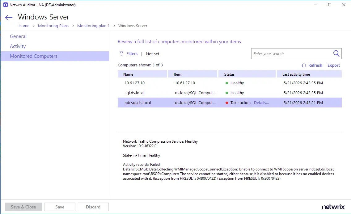
Task: Go back using the left arrow icon
Action: [x=9, y=17]
